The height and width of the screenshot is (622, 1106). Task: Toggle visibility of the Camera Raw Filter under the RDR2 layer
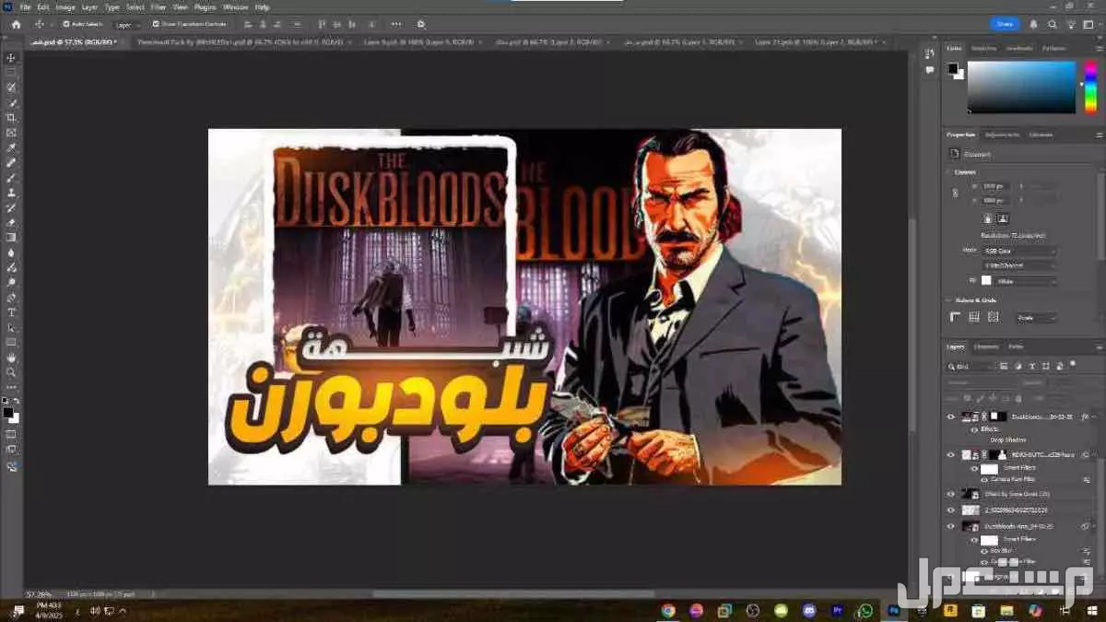[x=985, y=479]
